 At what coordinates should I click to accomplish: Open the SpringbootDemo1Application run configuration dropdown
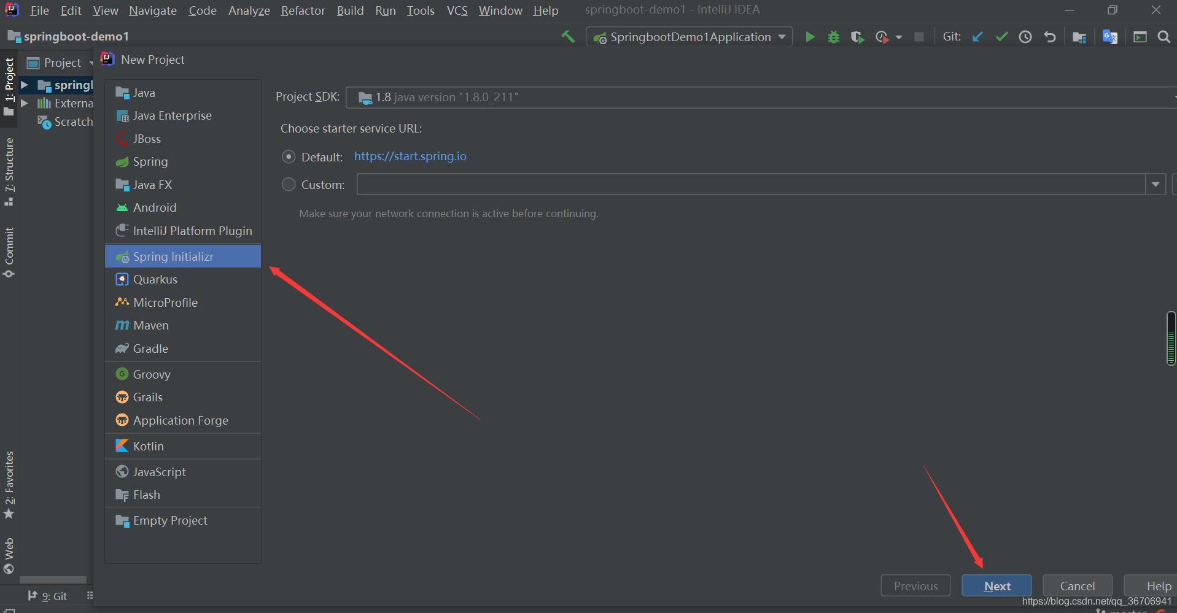[x=689, y=37]
